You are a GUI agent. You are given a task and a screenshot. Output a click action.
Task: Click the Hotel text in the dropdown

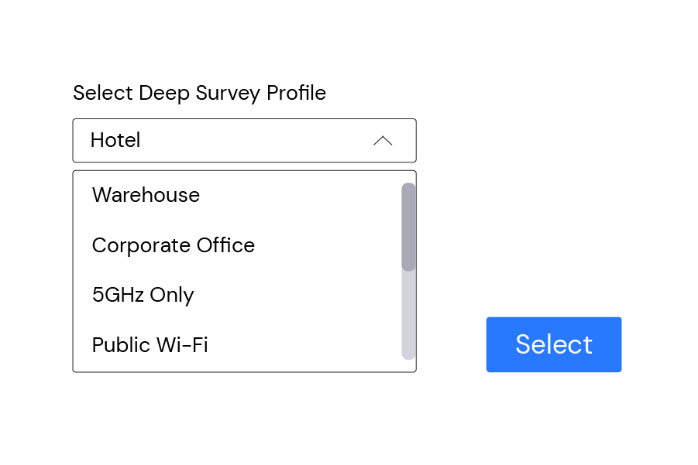point(115,141)
